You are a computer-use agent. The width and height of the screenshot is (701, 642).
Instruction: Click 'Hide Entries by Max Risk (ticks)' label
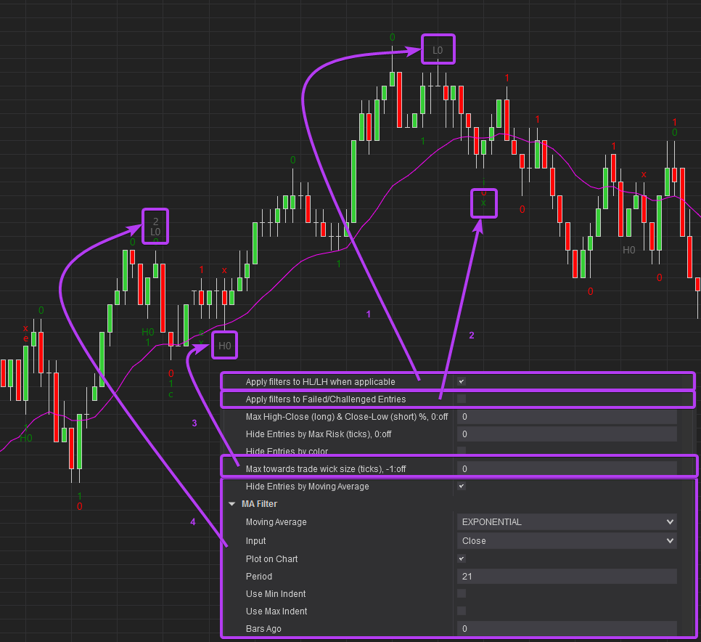click(x=319, y=434)
